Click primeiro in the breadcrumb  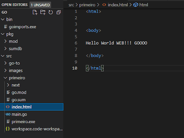pos(87,5)
